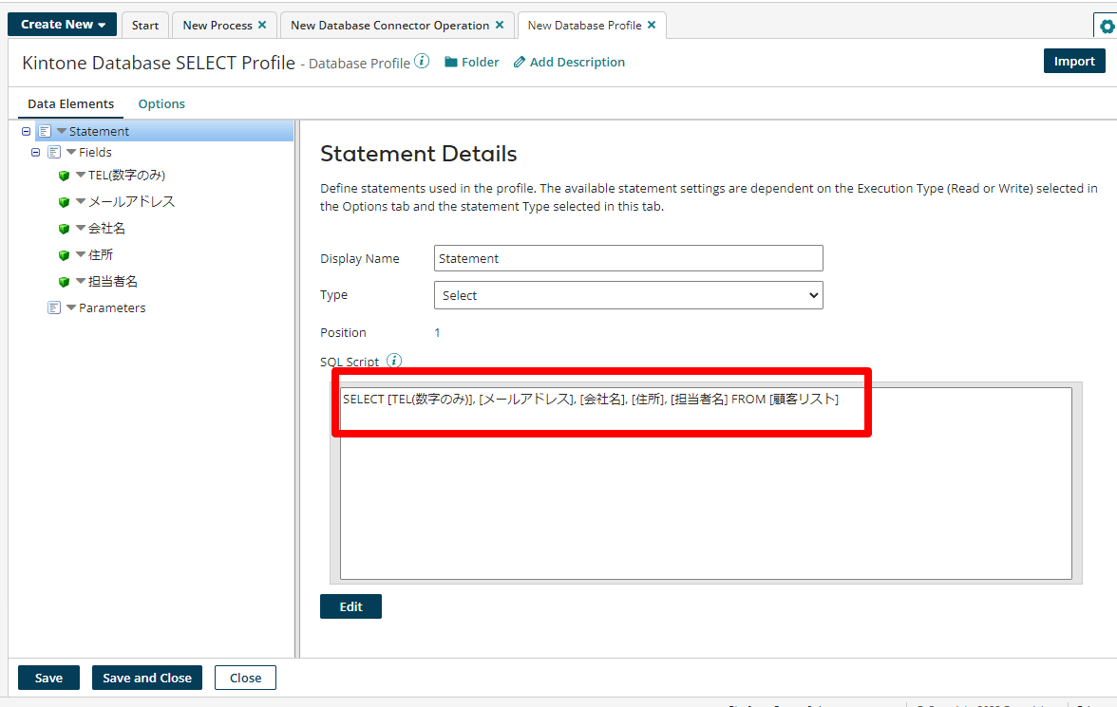
Task: Open Parameters node dropdown arrow
Action: click(x=71, y=307)
